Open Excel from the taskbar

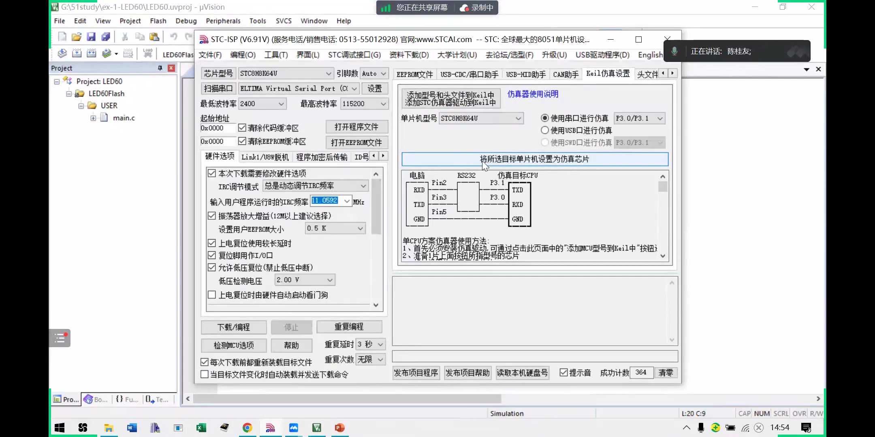(x=201, y=428)
